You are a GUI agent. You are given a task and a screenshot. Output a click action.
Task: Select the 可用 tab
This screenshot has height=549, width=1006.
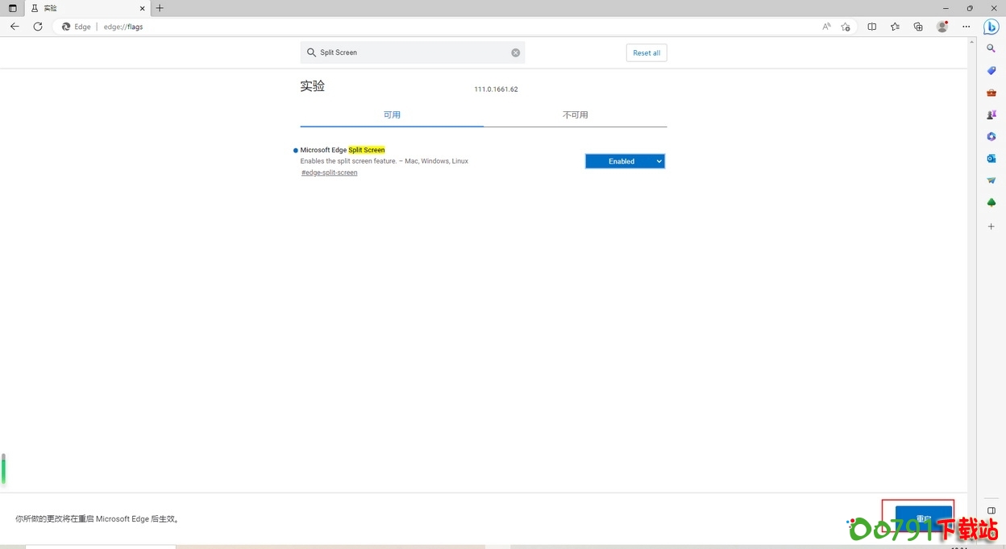click(392, 115)
